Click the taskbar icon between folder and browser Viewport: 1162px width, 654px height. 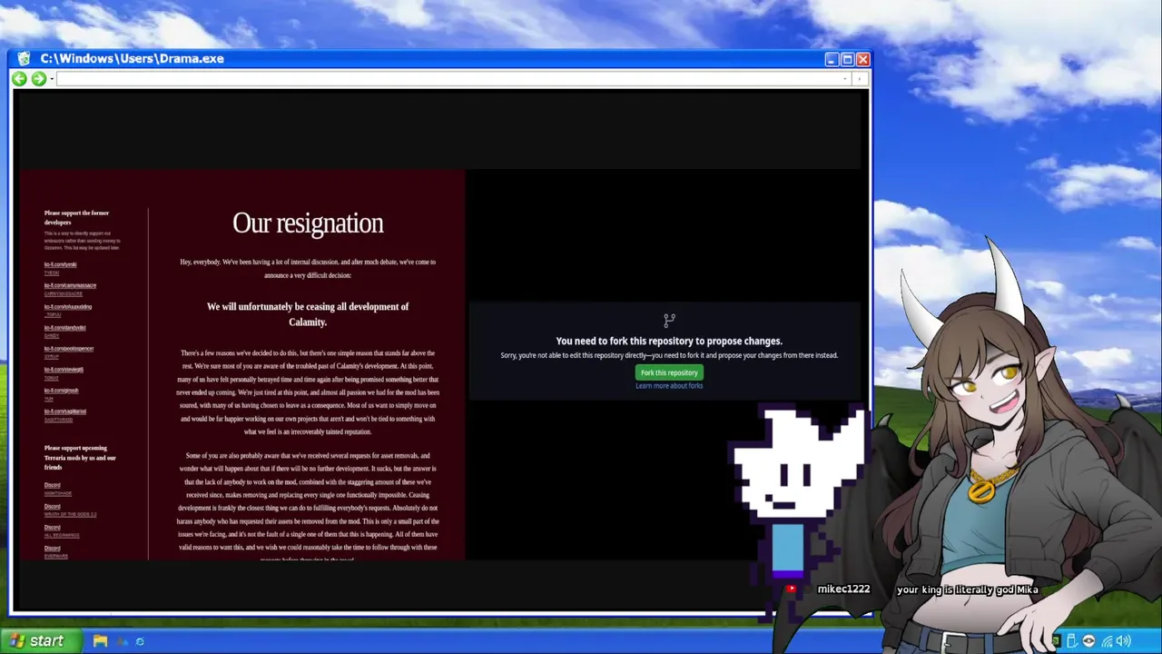click(x=122, y=641)
